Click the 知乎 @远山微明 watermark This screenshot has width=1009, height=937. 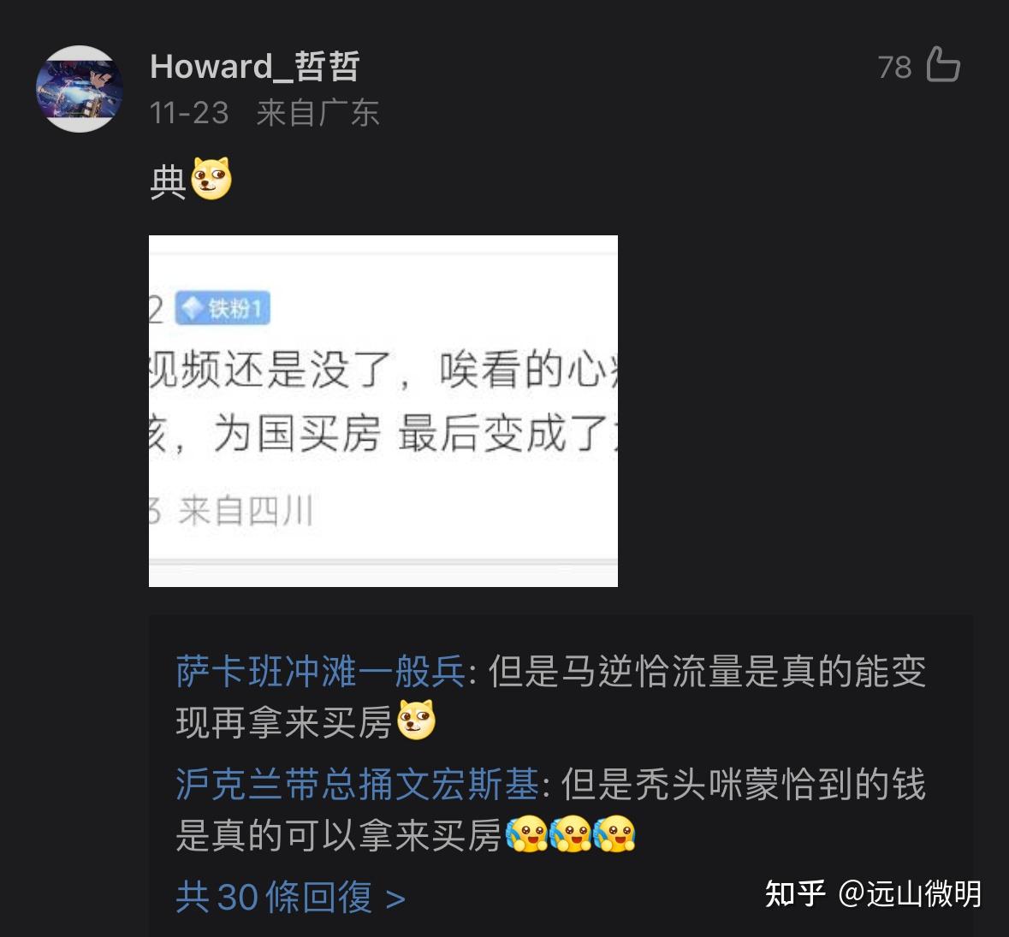pos(873,893)
